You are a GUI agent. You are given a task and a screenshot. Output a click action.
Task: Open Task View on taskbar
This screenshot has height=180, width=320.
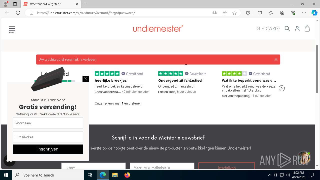(x=90, y=175)
